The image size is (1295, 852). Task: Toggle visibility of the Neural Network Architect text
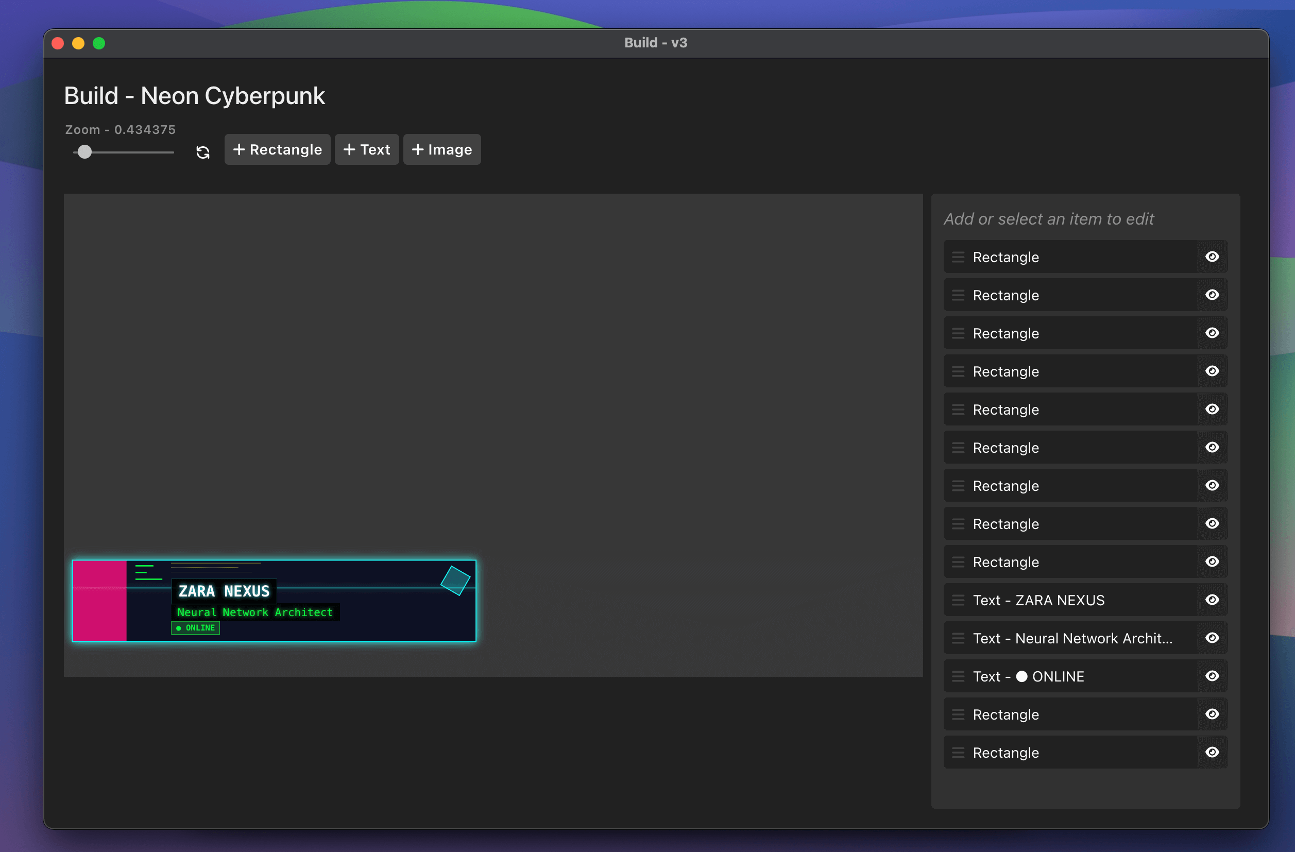pyautogui.click(x=1212, y=638)
